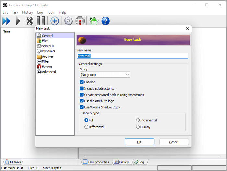Abort the running task with X icon
Image resolution: width=227 pixels, height=171 pixels.
point(29,21)
